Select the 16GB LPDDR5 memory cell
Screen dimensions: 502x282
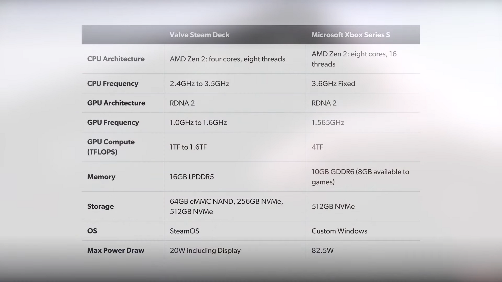tap(192, 177)
